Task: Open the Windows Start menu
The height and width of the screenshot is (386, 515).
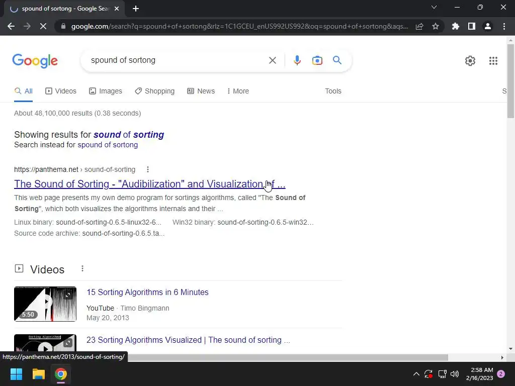Action: click(16, 374)
